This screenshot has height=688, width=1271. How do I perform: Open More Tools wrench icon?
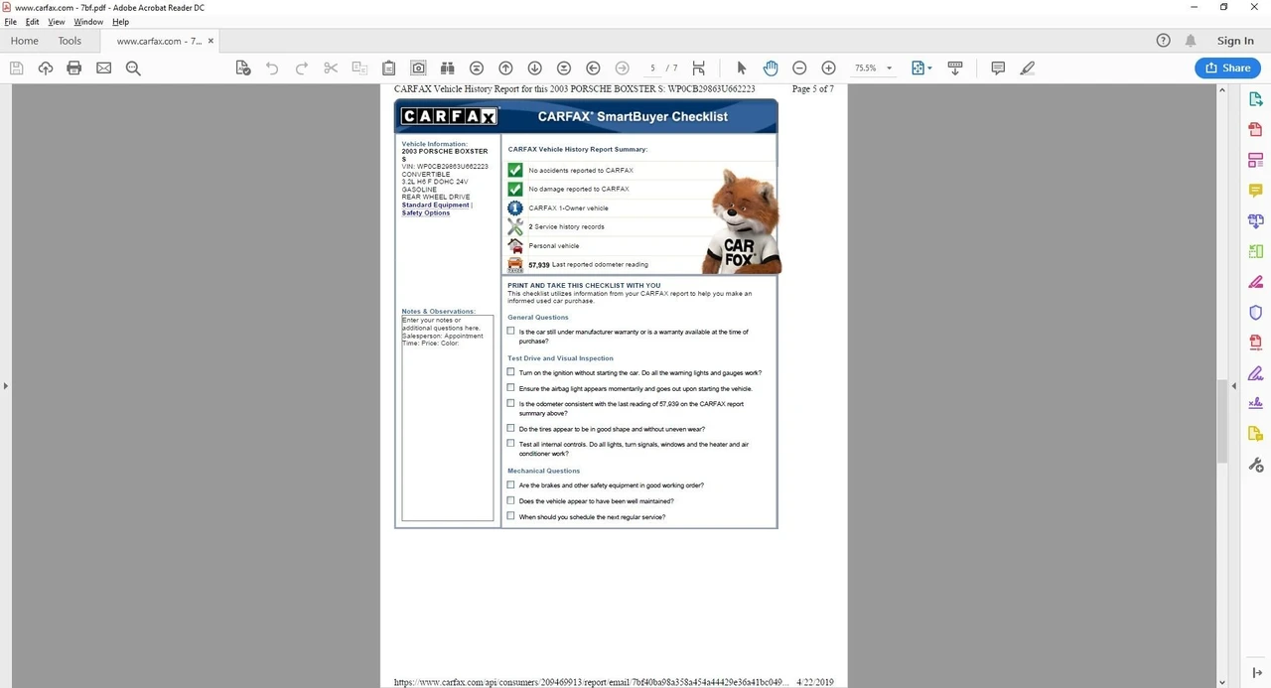[1255, 465]
